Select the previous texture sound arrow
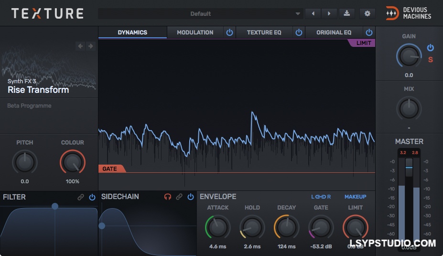This screenshot has width=443, height=256. coord(80,46)
